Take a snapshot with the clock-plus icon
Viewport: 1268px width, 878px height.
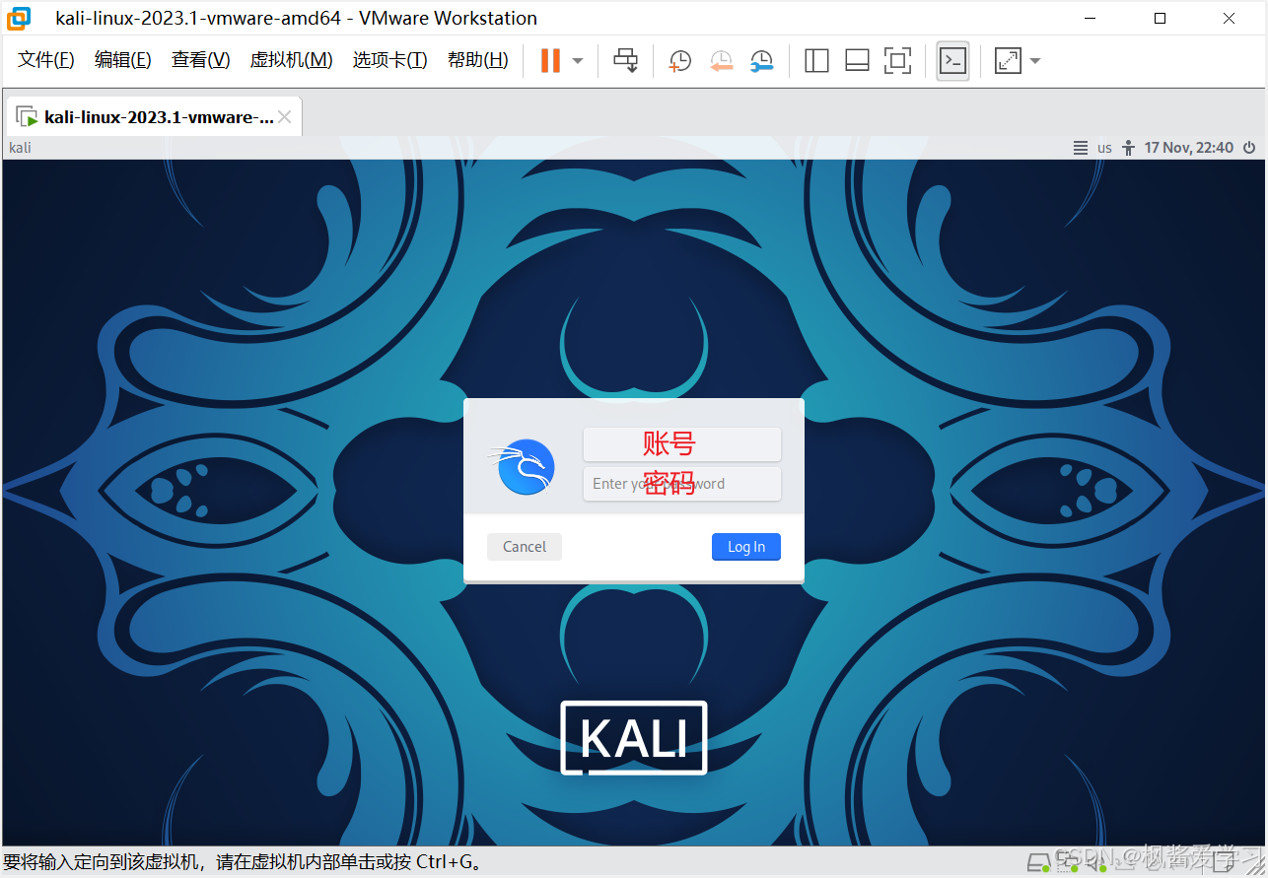(679, 61)
